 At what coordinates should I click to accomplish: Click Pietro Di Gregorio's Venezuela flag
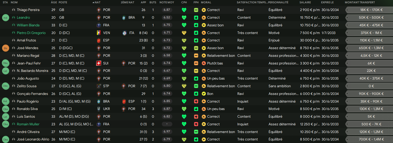99,33
